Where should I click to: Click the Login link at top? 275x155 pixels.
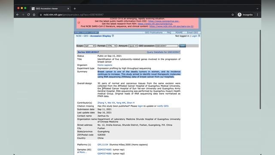194,36
